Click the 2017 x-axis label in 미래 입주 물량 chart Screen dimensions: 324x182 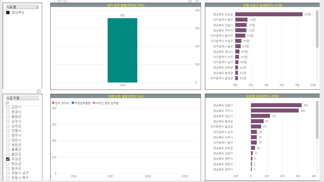tap(111, 176)
